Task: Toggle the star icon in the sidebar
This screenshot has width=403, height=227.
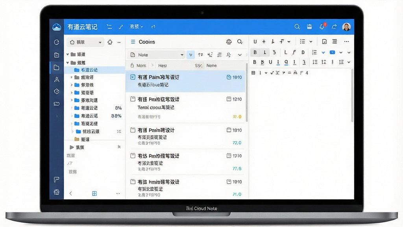Action: click(119, 147)
